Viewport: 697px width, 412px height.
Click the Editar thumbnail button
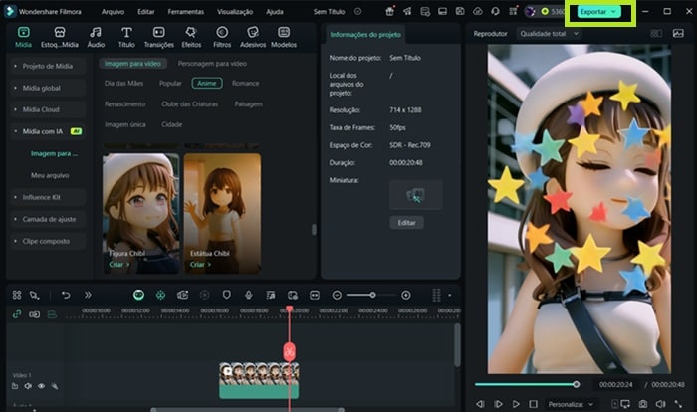click(x=406, y=223)
